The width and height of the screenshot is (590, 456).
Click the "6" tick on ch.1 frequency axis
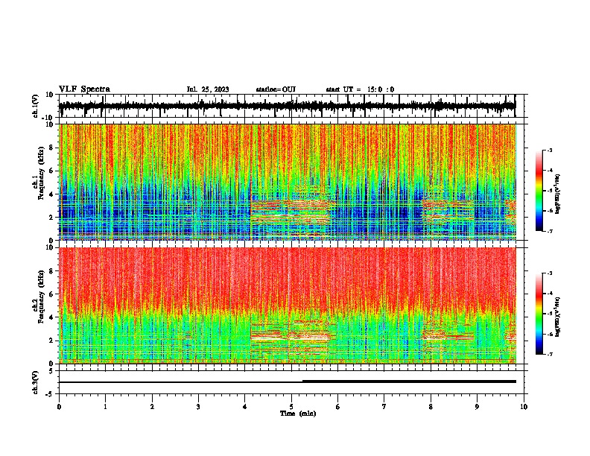(51, 171)
